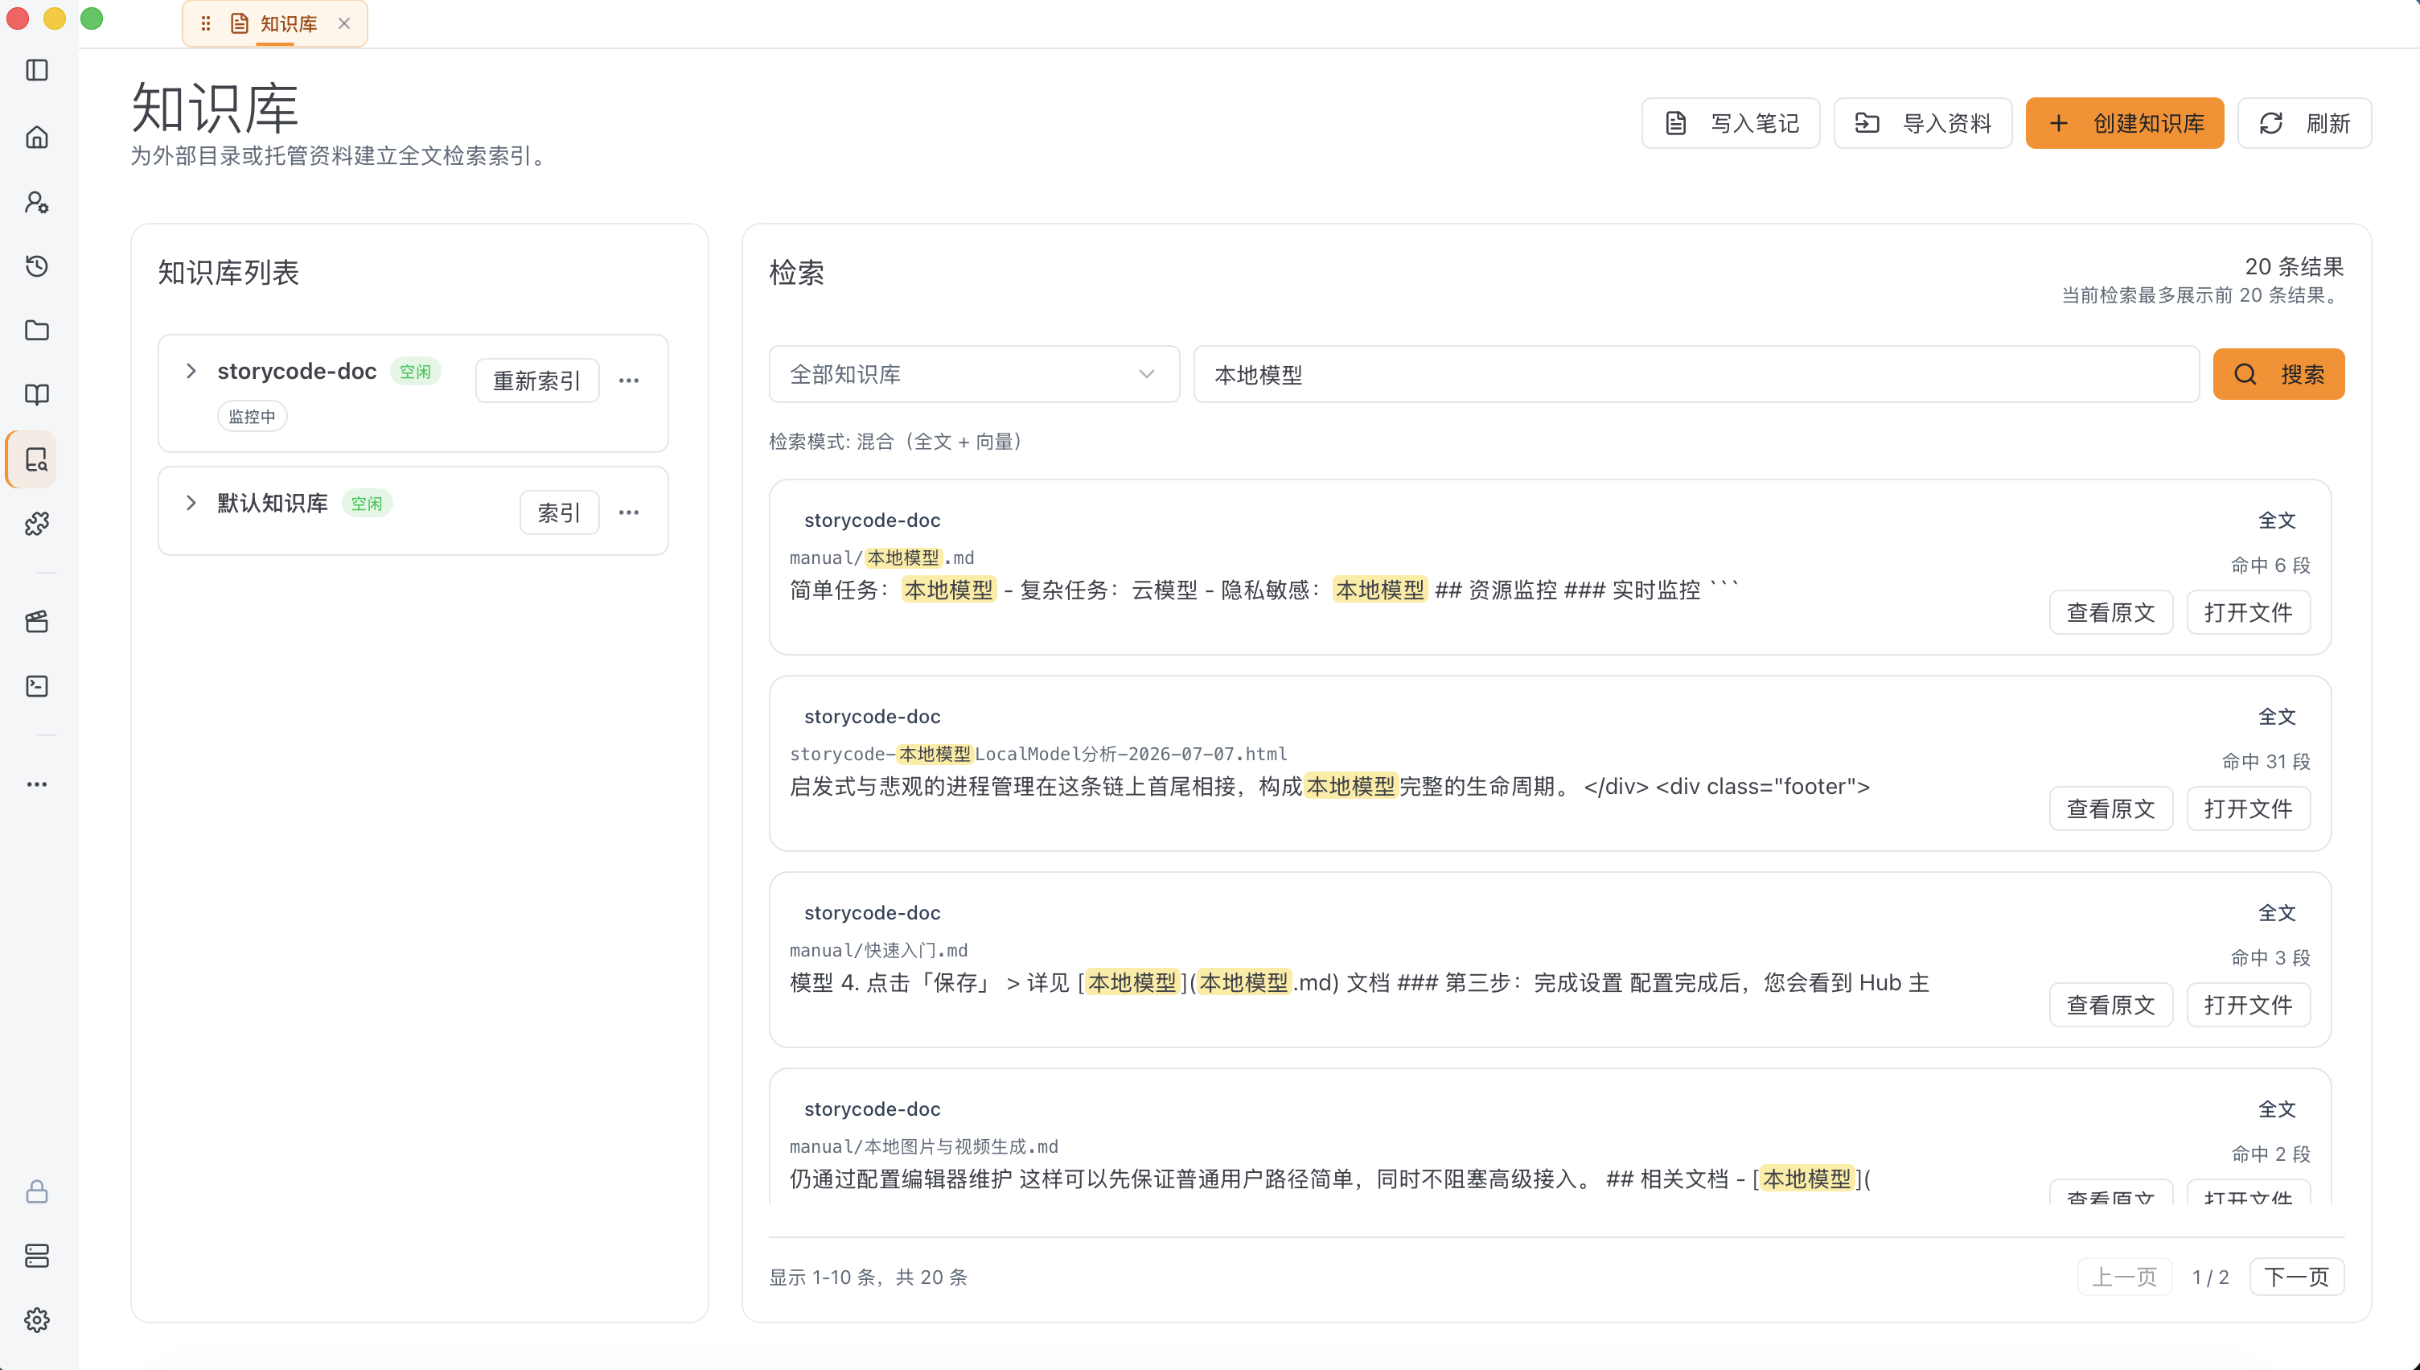Click the 创建知识库 button

point(2125,123)
